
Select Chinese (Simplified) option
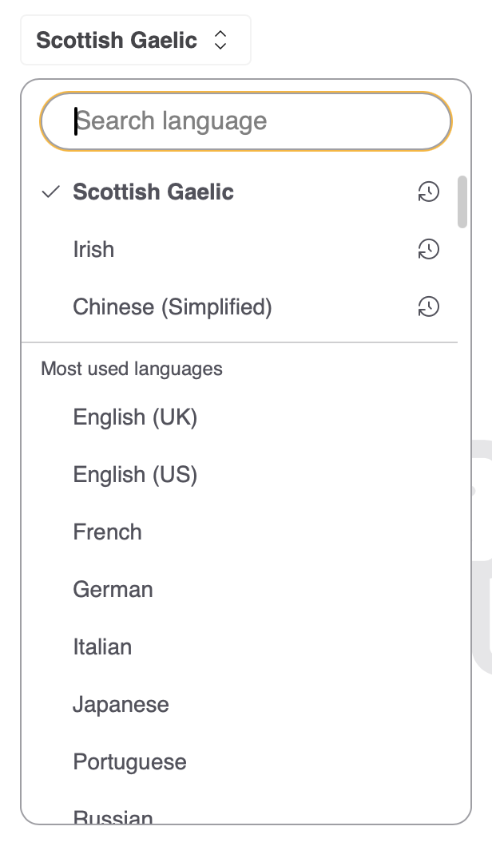pyautogui.click(x=173, y=307)
